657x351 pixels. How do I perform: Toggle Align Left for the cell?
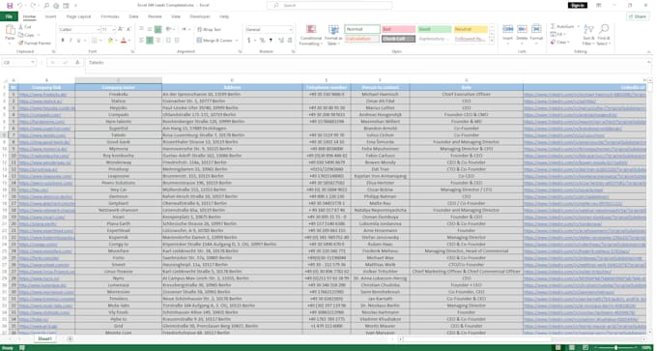(x=142, y=41)
